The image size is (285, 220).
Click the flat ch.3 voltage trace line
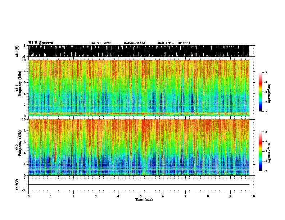[x=139, y=185]
